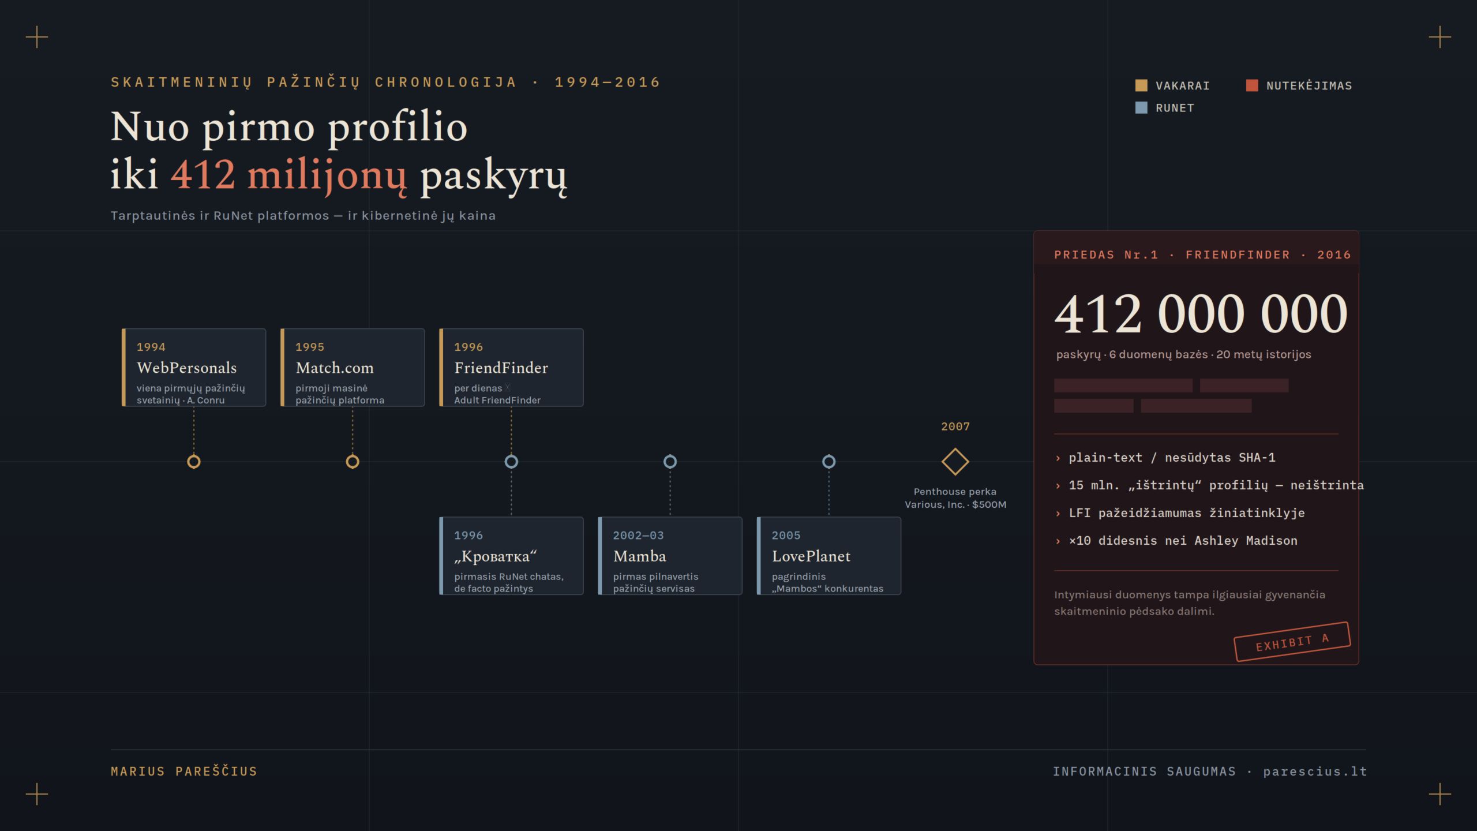Click the MARIUS PAREŠČIUS author name

184,772
